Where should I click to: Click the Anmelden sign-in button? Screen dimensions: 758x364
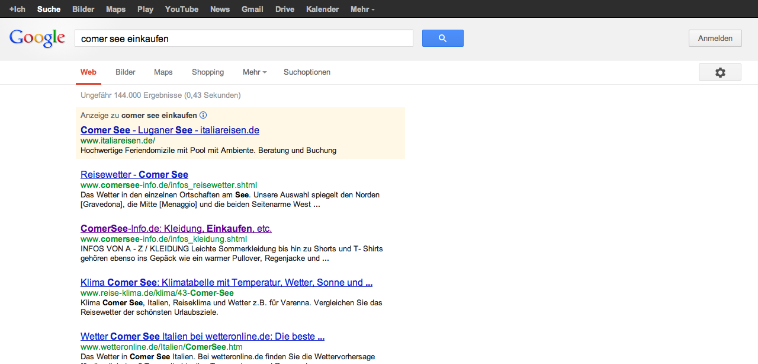coord(715,39)
